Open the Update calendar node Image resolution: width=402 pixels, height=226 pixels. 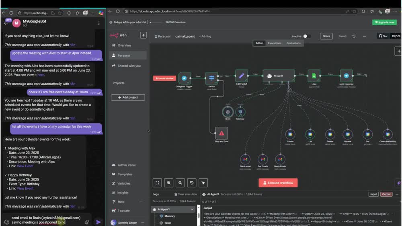[348, 134]
